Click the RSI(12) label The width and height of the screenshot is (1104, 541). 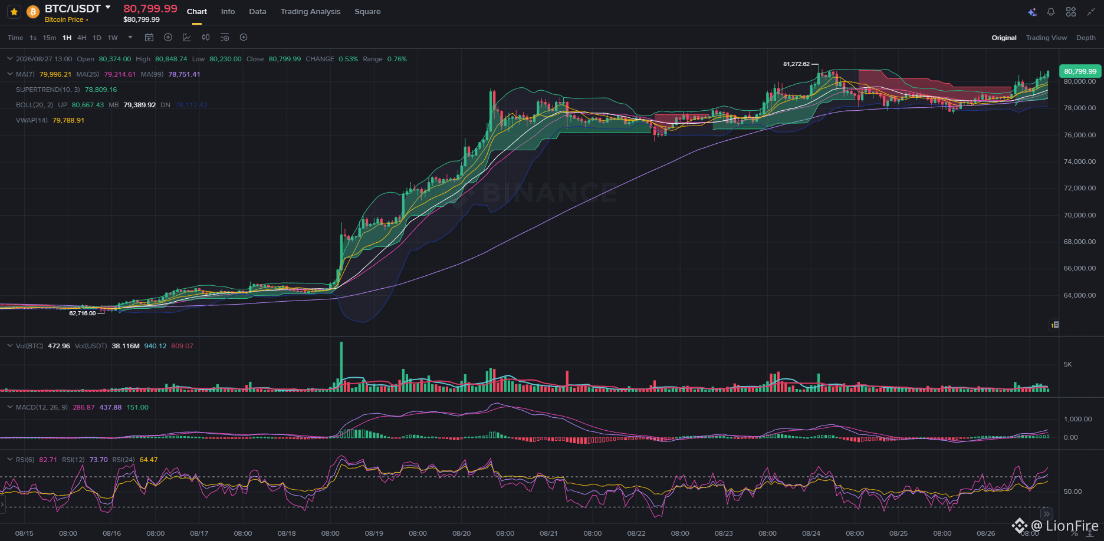74,460
